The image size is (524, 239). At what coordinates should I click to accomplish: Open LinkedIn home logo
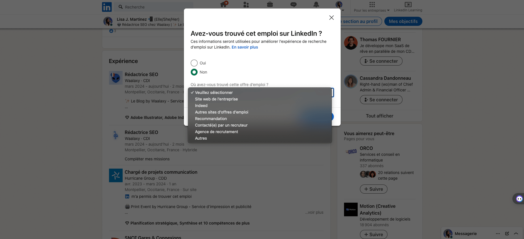pos(107,7)
